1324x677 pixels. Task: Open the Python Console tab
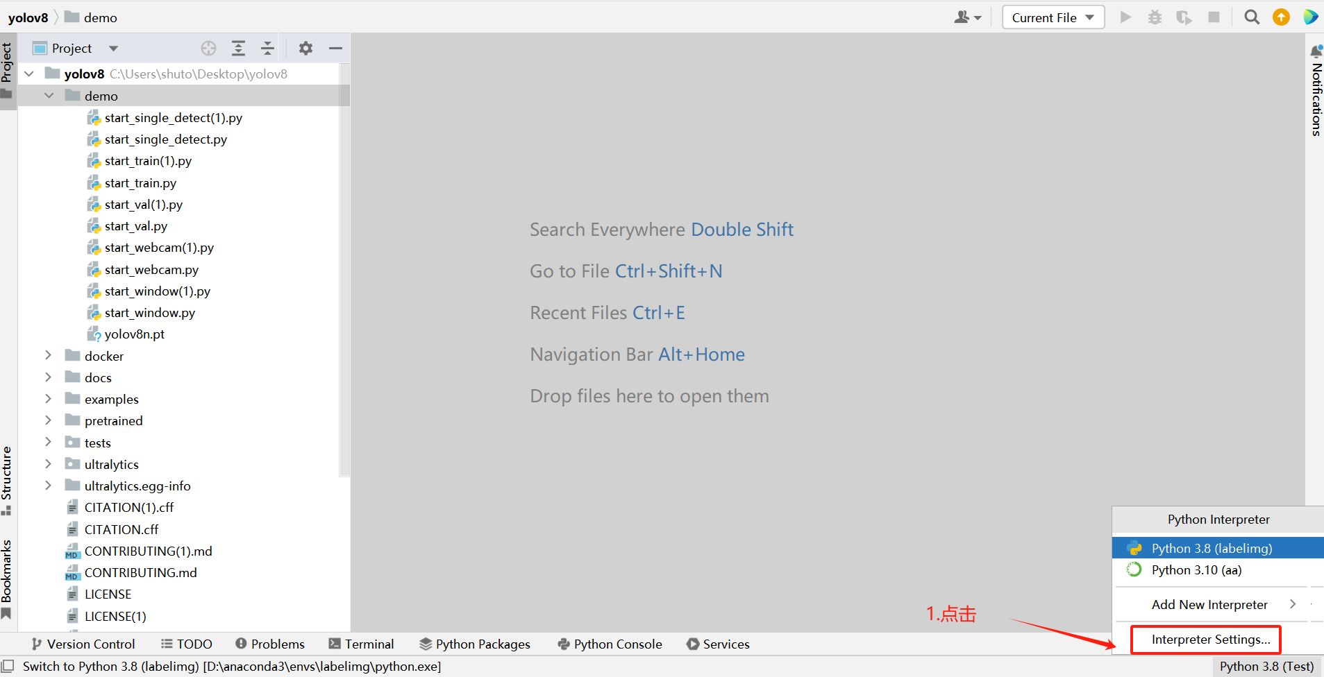[x=610, y=644]
